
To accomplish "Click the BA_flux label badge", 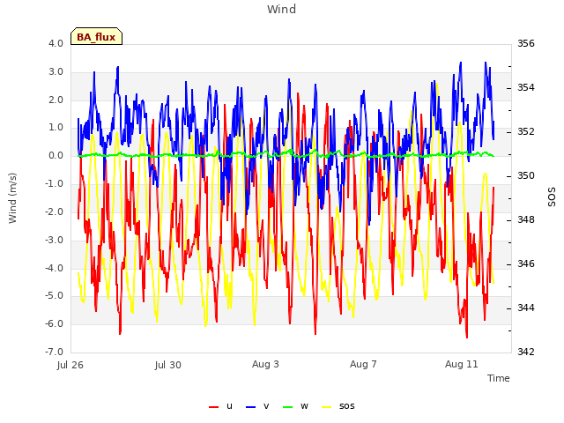I will point(96,36).
